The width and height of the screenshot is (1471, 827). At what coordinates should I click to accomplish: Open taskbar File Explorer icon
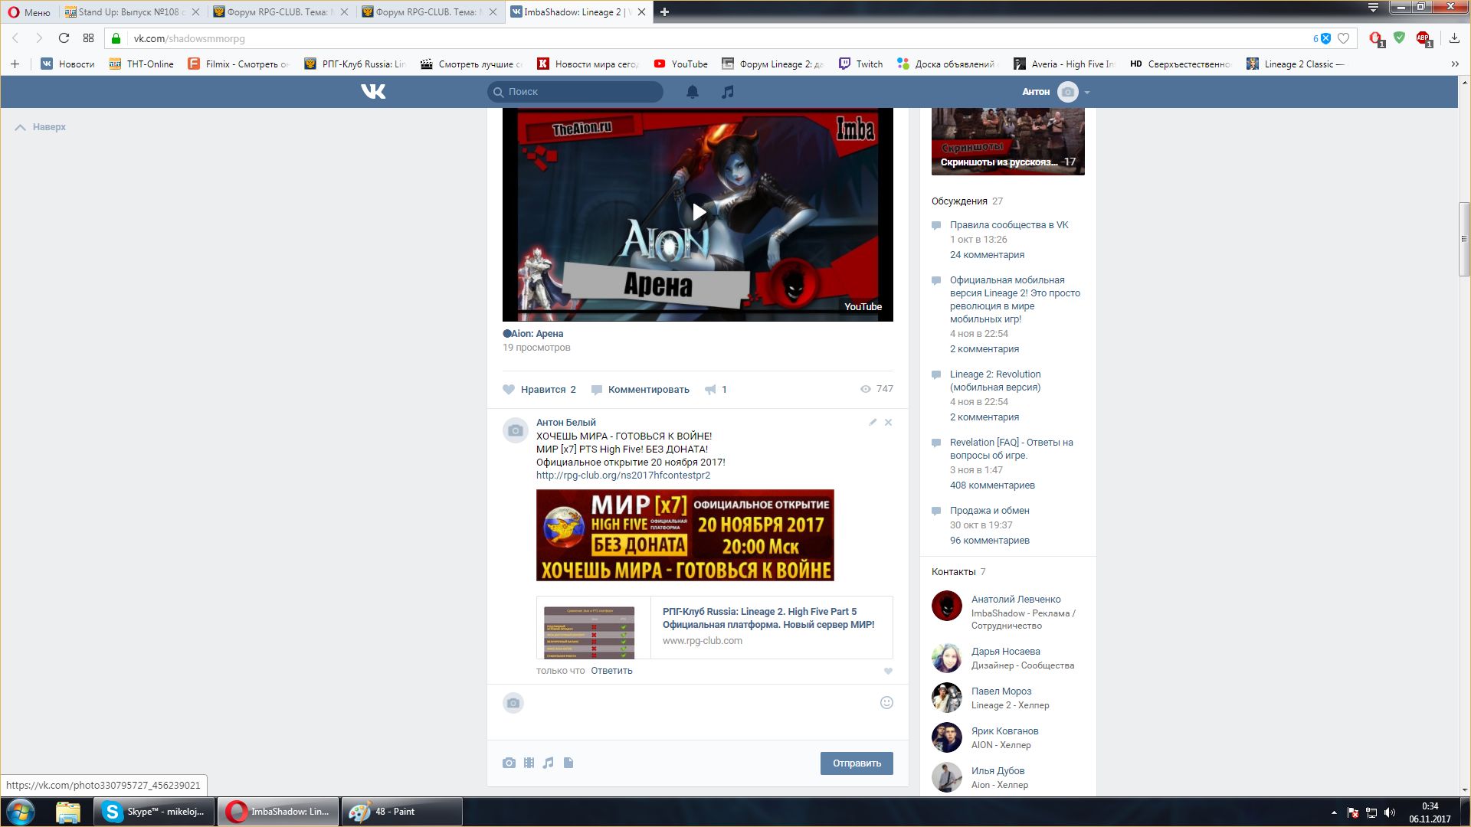click(67, 812)
